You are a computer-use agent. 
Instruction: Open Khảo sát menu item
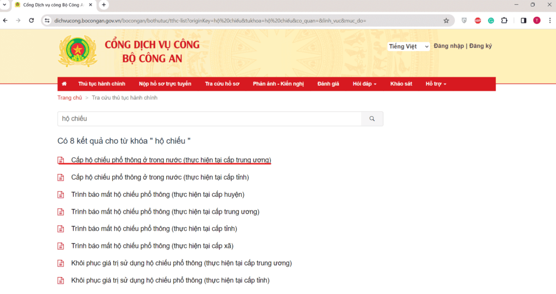point(401,84)
